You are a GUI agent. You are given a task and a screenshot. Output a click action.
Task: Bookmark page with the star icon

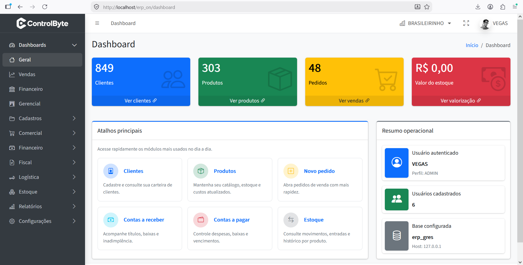tap(427, 7)
